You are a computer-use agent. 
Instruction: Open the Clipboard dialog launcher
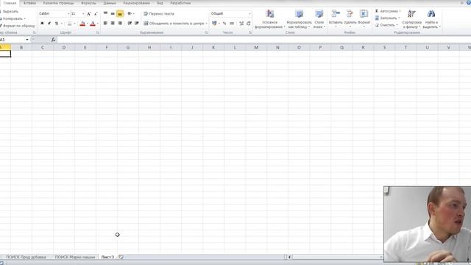35,32
